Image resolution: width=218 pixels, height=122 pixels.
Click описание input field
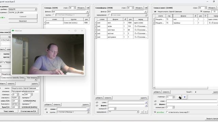tap(25, 91)
